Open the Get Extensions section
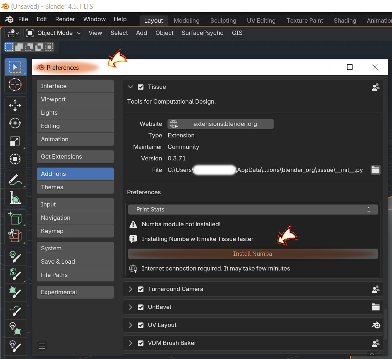This screenshot has height=359, width=392. coord(75,156)
